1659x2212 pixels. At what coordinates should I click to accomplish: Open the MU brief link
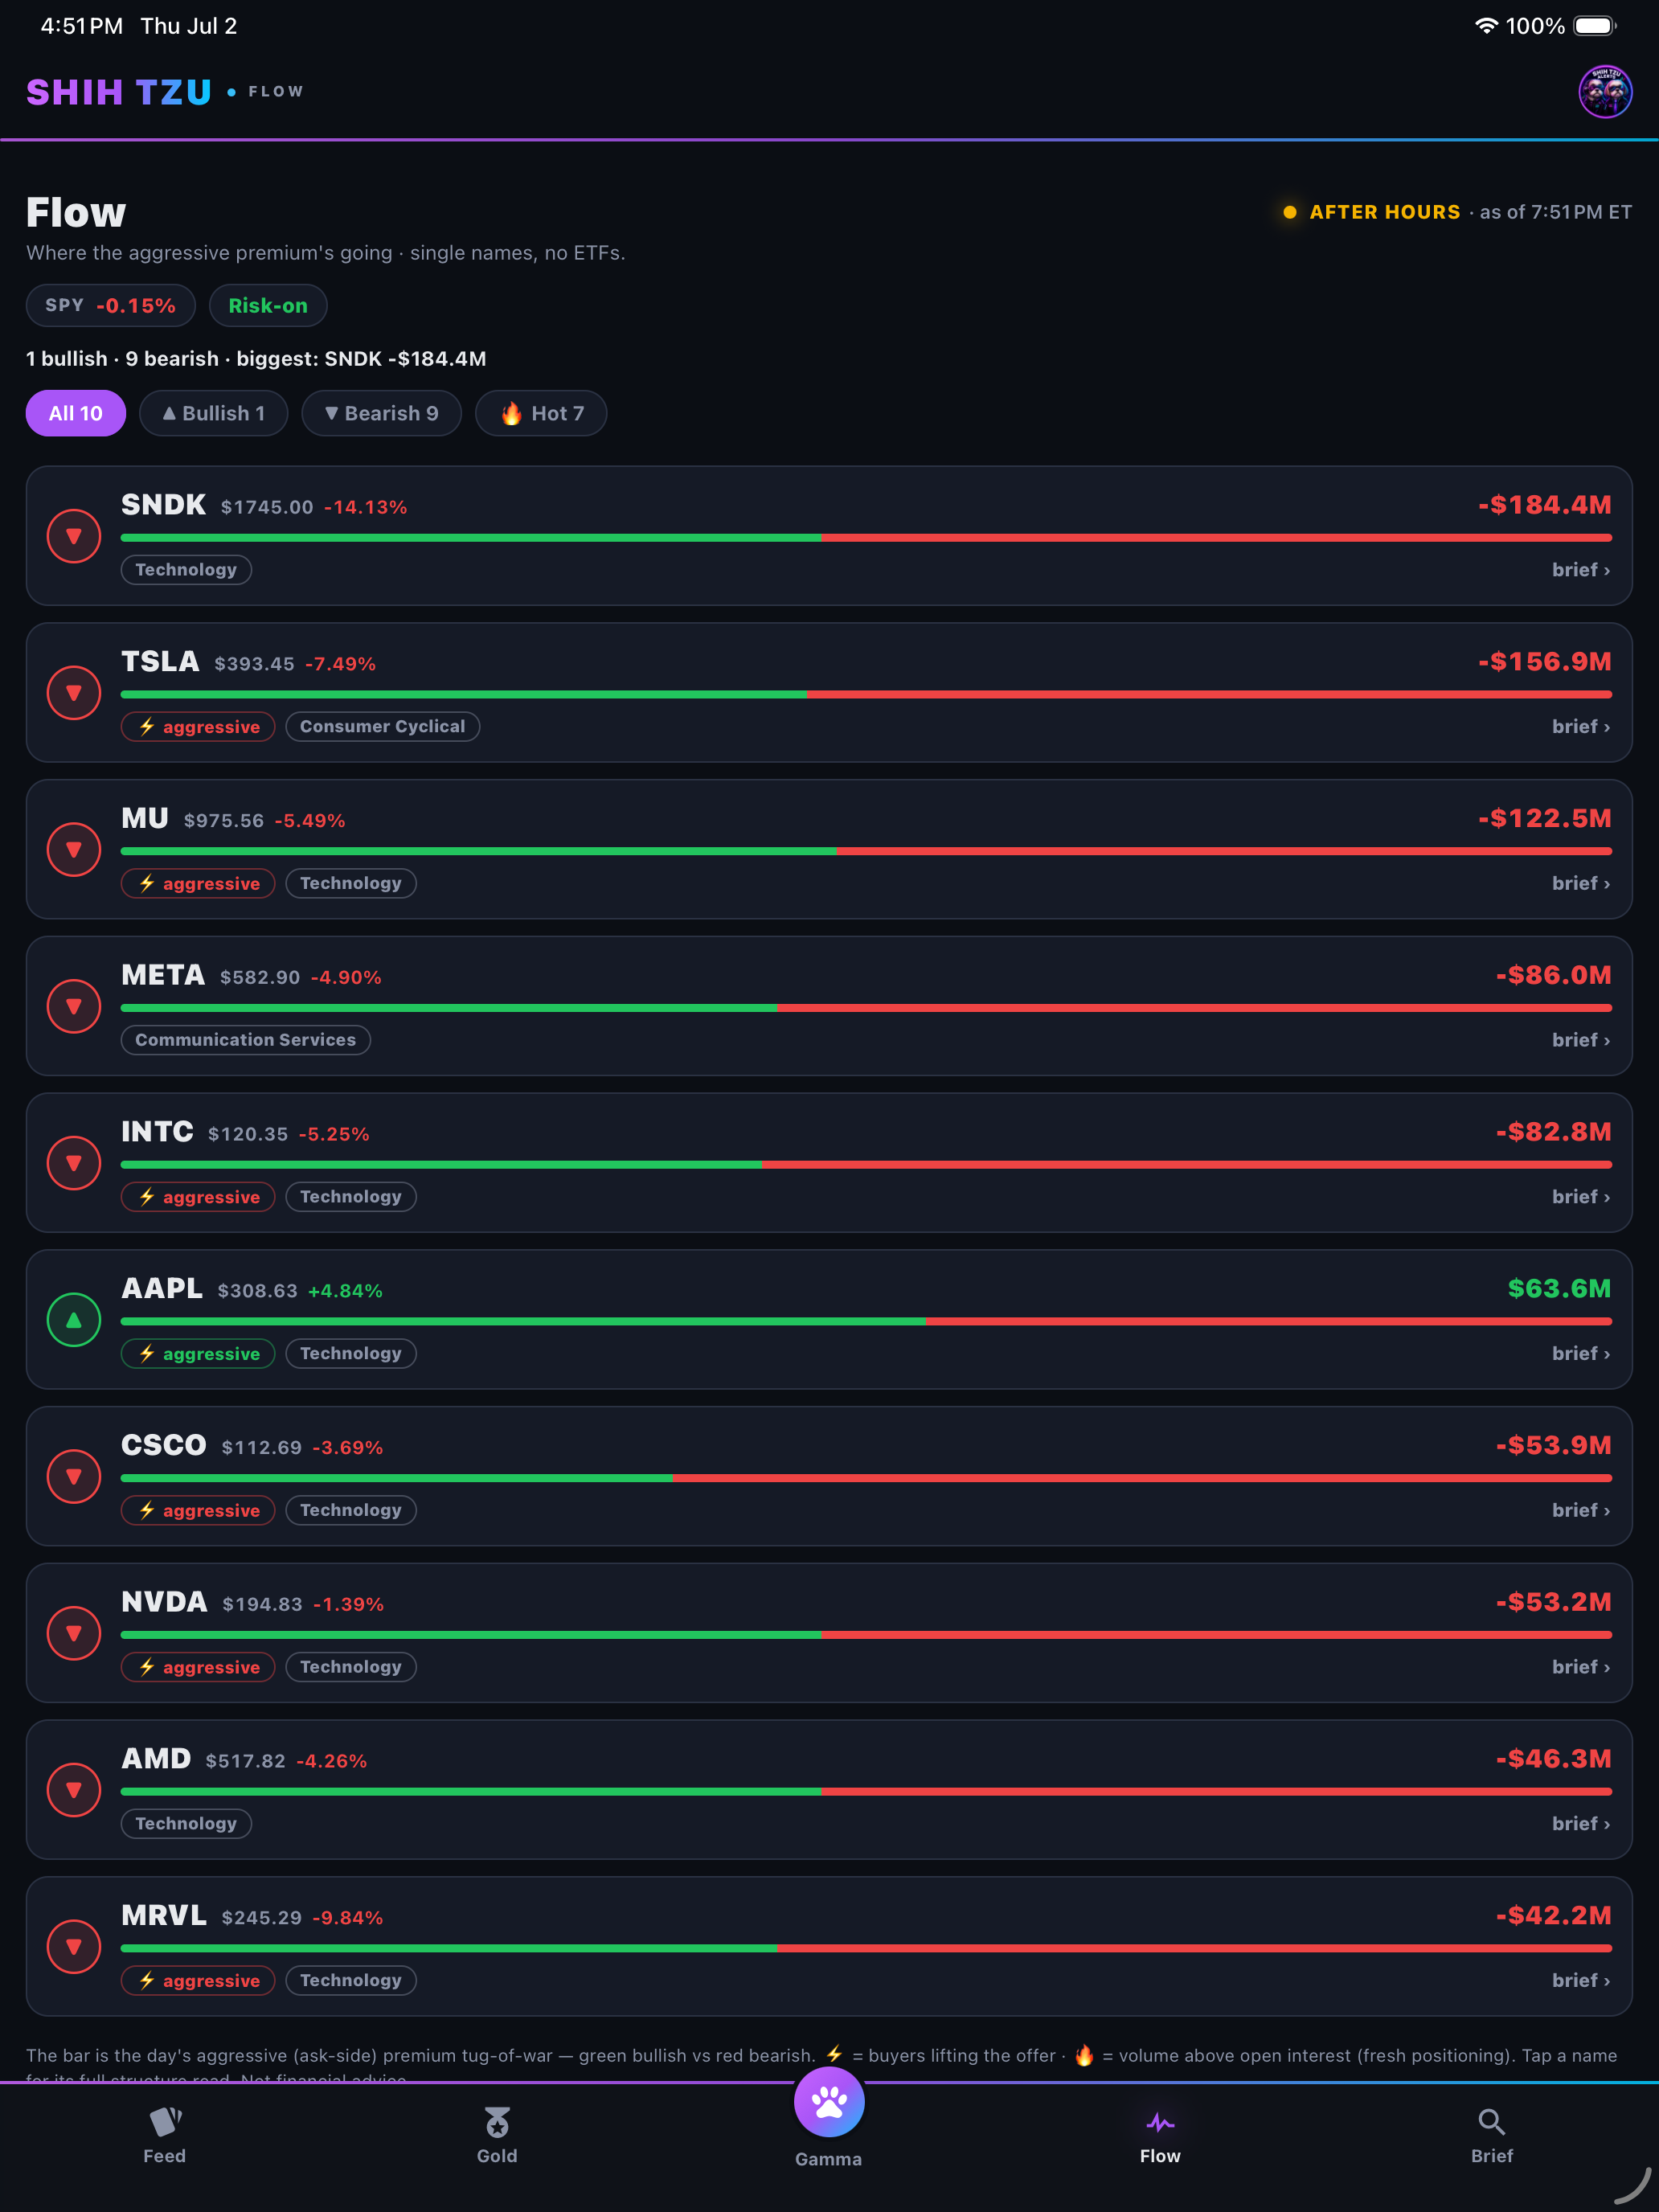pyautogui.click(x=1581, y=883)
